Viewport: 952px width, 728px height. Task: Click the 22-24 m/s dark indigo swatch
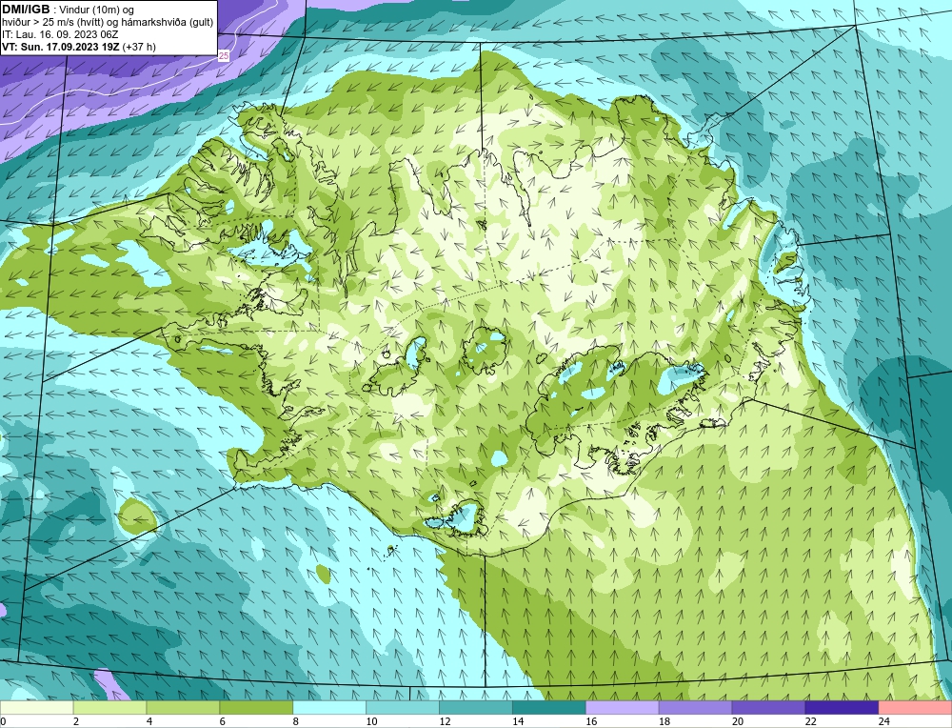click(842, 708)
